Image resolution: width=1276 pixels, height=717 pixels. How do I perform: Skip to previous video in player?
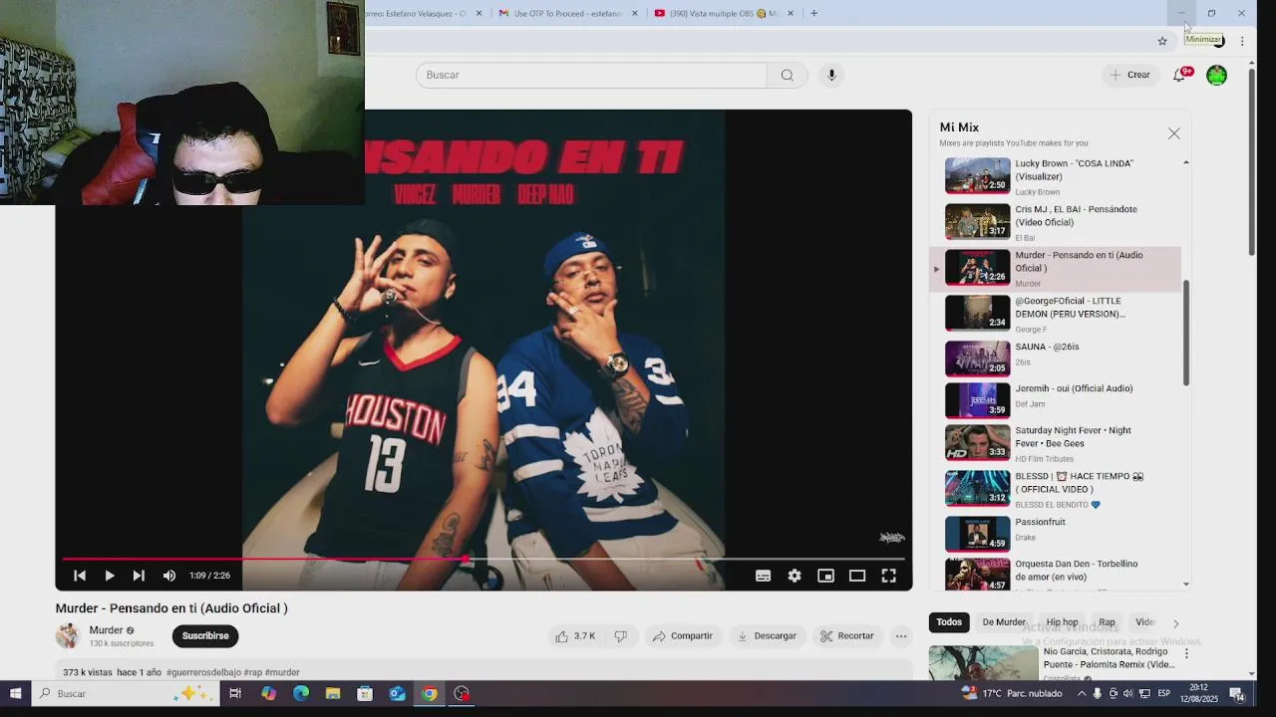[80, 576]
